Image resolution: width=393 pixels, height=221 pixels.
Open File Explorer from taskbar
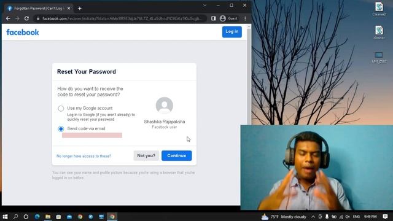click(x=48, y=217)
